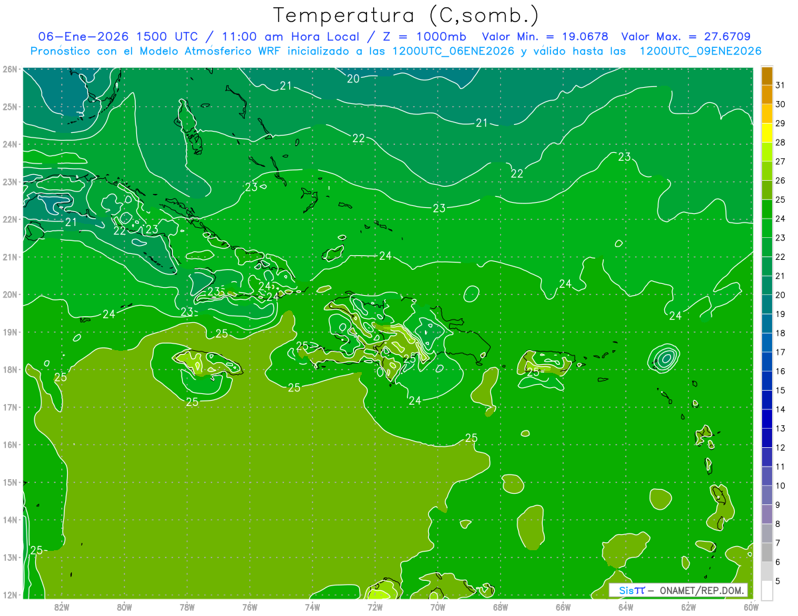Click the colorbar scale label 17
The height and width of the screenshot is (616, 798).
(781, 352)
